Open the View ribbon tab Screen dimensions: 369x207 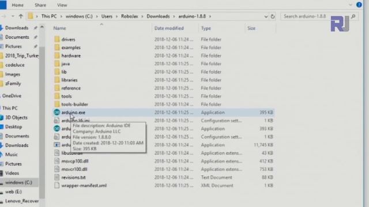pos(62,5)
